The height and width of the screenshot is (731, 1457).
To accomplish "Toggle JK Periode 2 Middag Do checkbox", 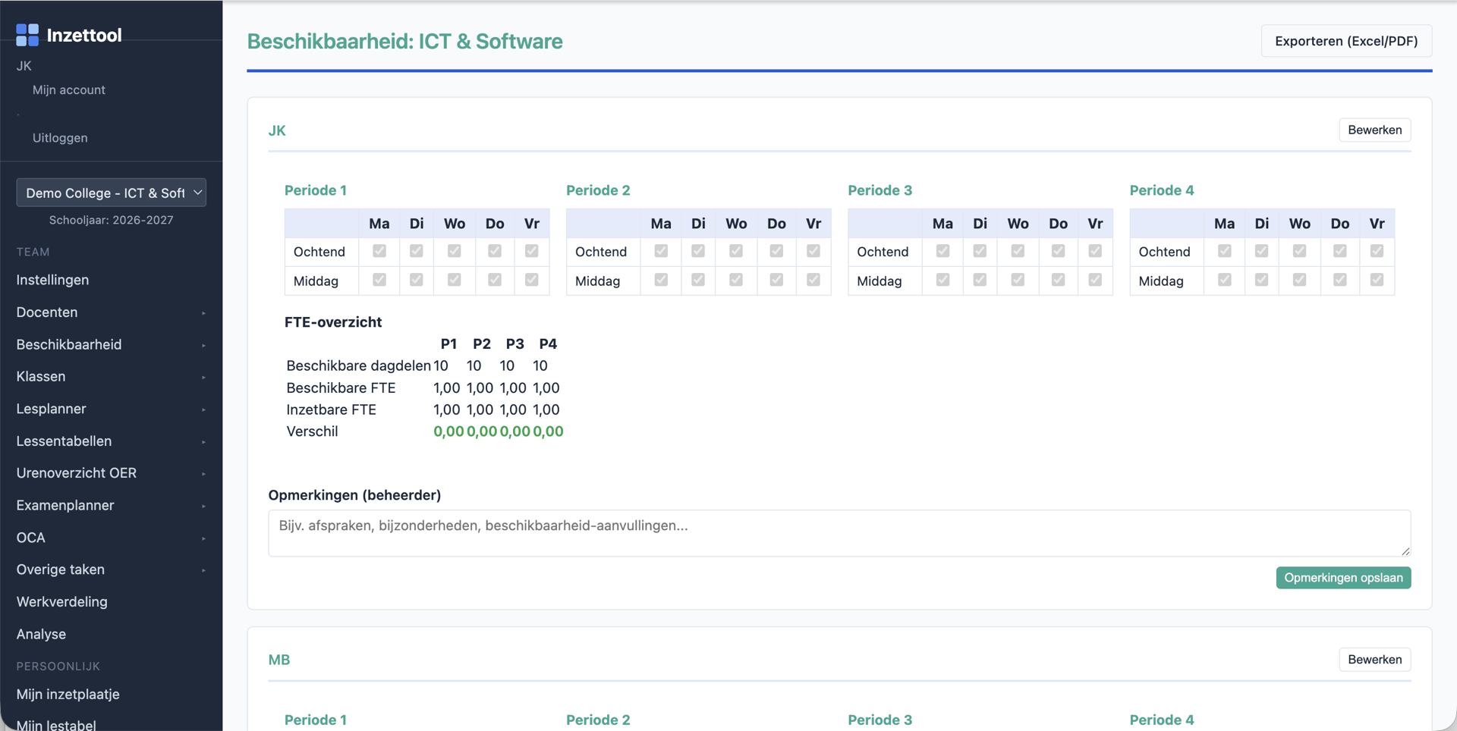I will pos(776,280).
